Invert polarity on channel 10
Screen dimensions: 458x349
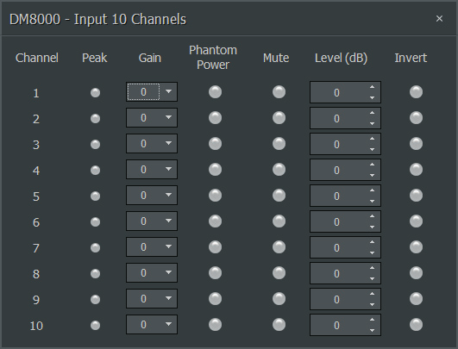click(x=417, y=325)
